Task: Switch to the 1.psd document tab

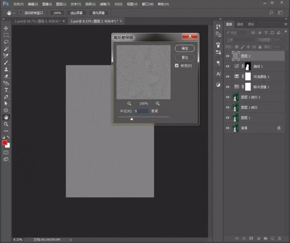Action: tap(38, 21)
